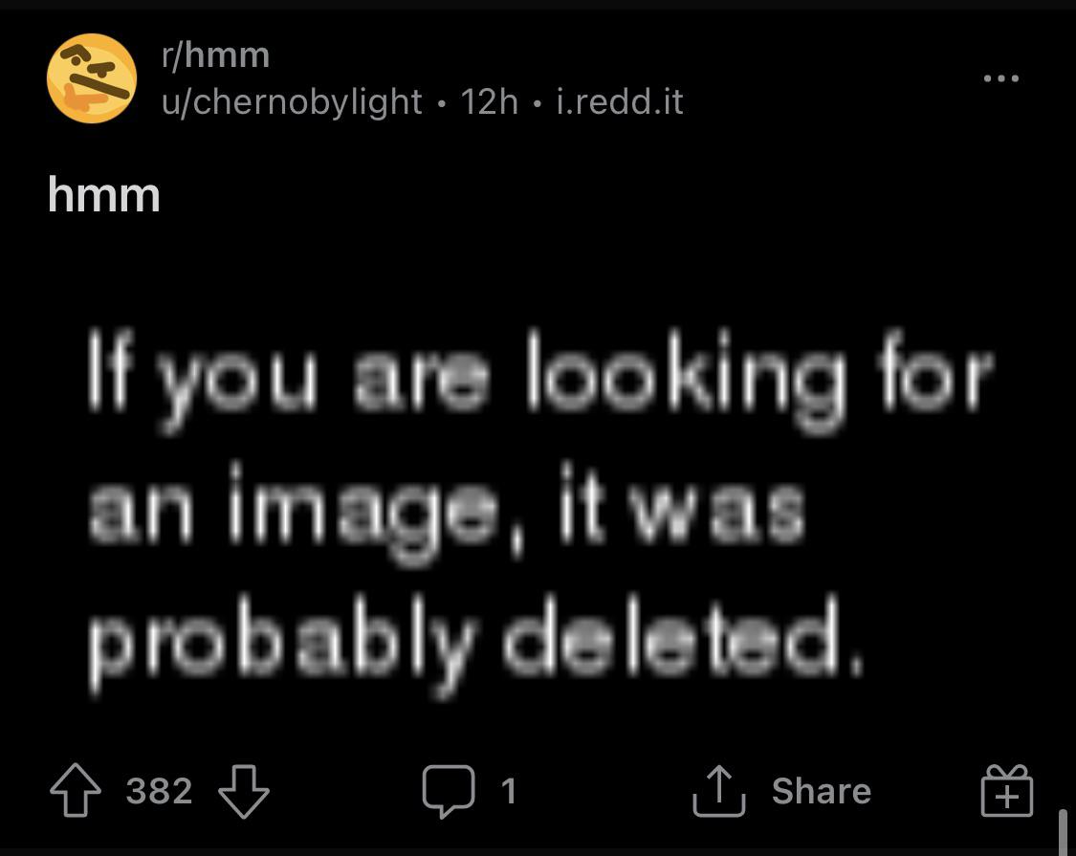Go to the r/hmm subreddit name
1076x856 pixels.
click(x=215, y=55)
